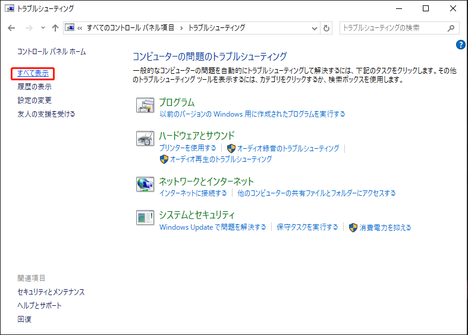Minimize the トラブルシューティング window
This screenshot has height=335, width=468.
(399, 9)
